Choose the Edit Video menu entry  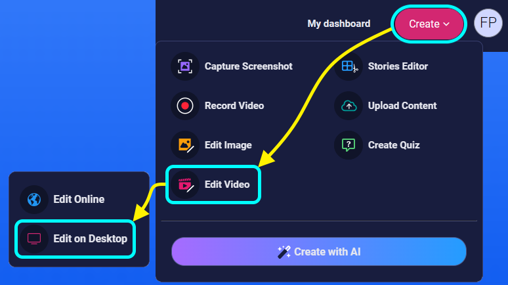[x=227, y=185]
